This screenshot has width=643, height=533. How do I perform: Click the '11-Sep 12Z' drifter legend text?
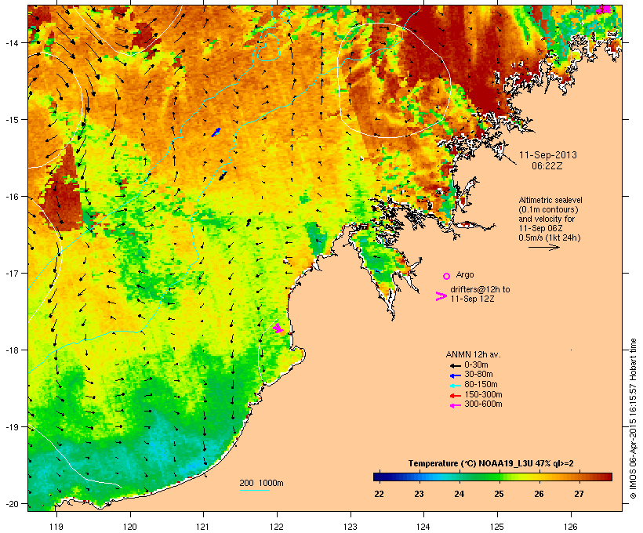472,299
